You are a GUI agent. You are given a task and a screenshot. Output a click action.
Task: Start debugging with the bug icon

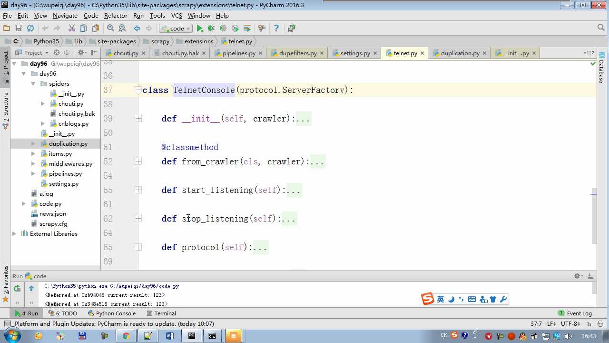point(211,28)
